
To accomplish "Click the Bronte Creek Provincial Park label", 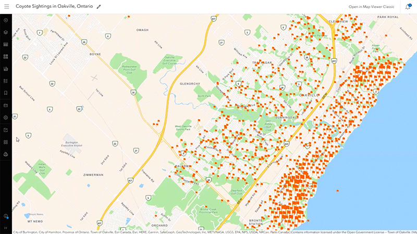I will point(208,211).
